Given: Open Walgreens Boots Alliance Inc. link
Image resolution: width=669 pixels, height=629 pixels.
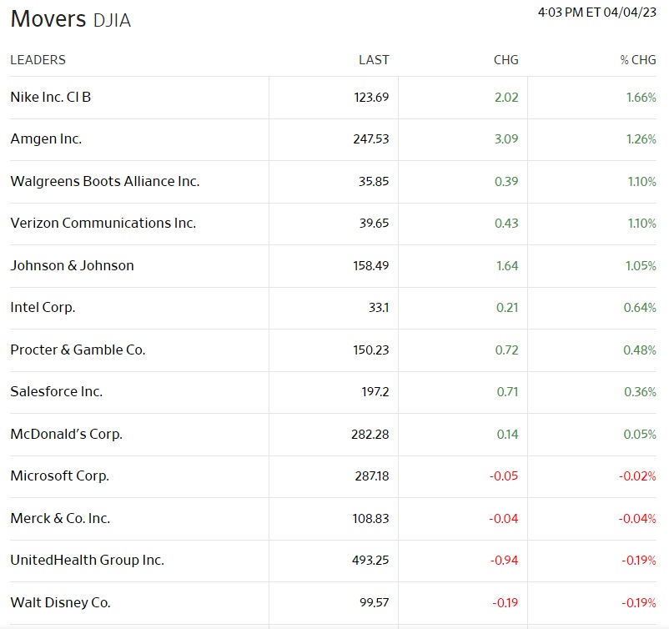Looking at the screenshot, I should (105, 181).
